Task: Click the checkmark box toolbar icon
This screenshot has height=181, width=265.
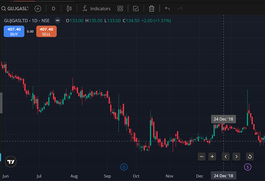Action: (x=136, y=8)
